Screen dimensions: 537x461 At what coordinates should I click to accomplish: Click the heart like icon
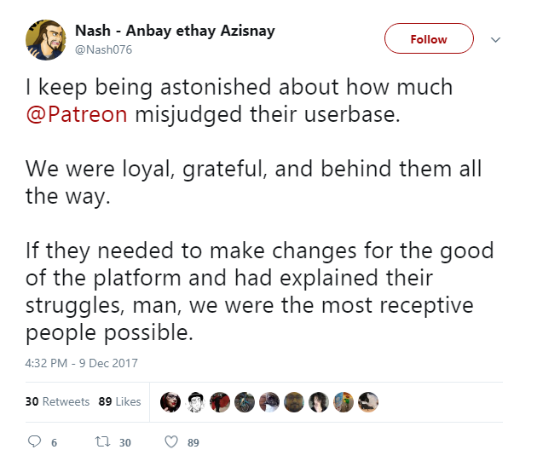(171, 441)
